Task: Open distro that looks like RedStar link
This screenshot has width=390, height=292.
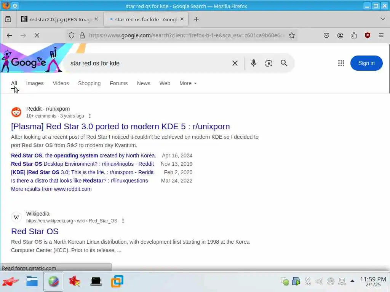Action: click(x=79, y=181)
